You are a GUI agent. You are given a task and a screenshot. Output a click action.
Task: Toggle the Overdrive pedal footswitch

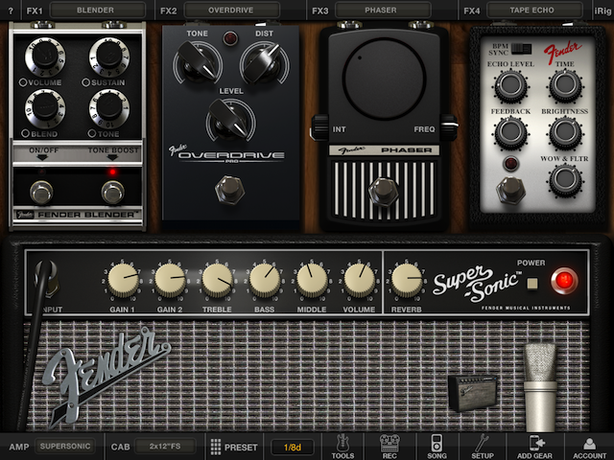230,190
